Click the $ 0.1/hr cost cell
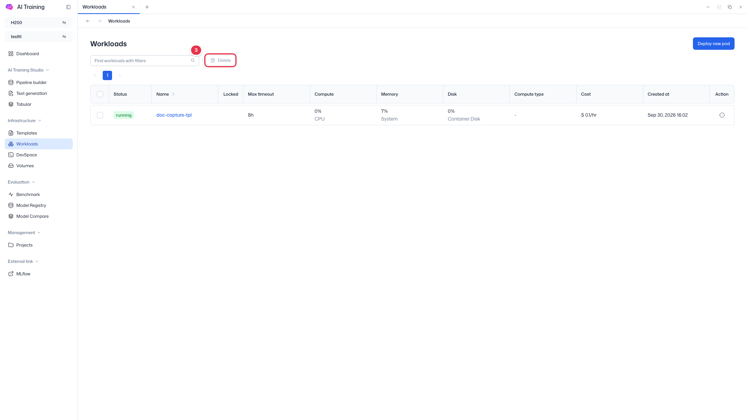747x420 pixels. click(589, 115)
